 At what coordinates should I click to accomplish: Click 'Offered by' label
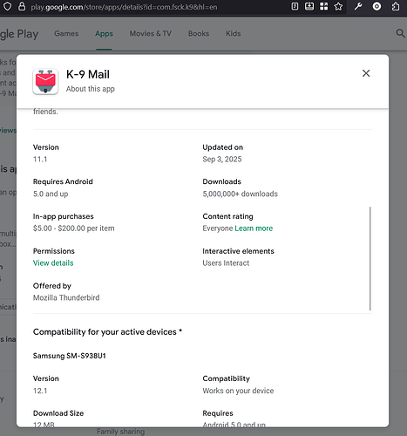tap(52, 286)
